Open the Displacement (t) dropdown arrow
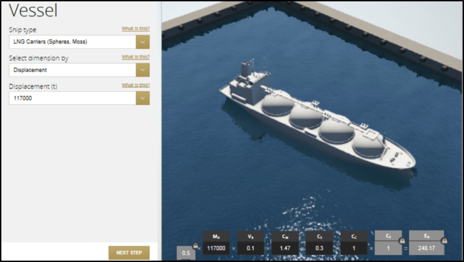The width and height of the screenshot is (464, 262). (x=142, y=98)
